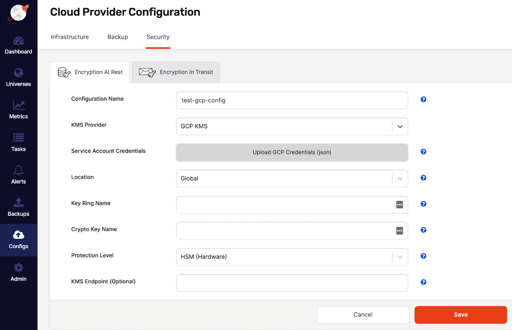The image size is (512, 330).
Task: Click help icon beside Service Account Credentials
Action: pyautogui.click(x=423, y=152)
